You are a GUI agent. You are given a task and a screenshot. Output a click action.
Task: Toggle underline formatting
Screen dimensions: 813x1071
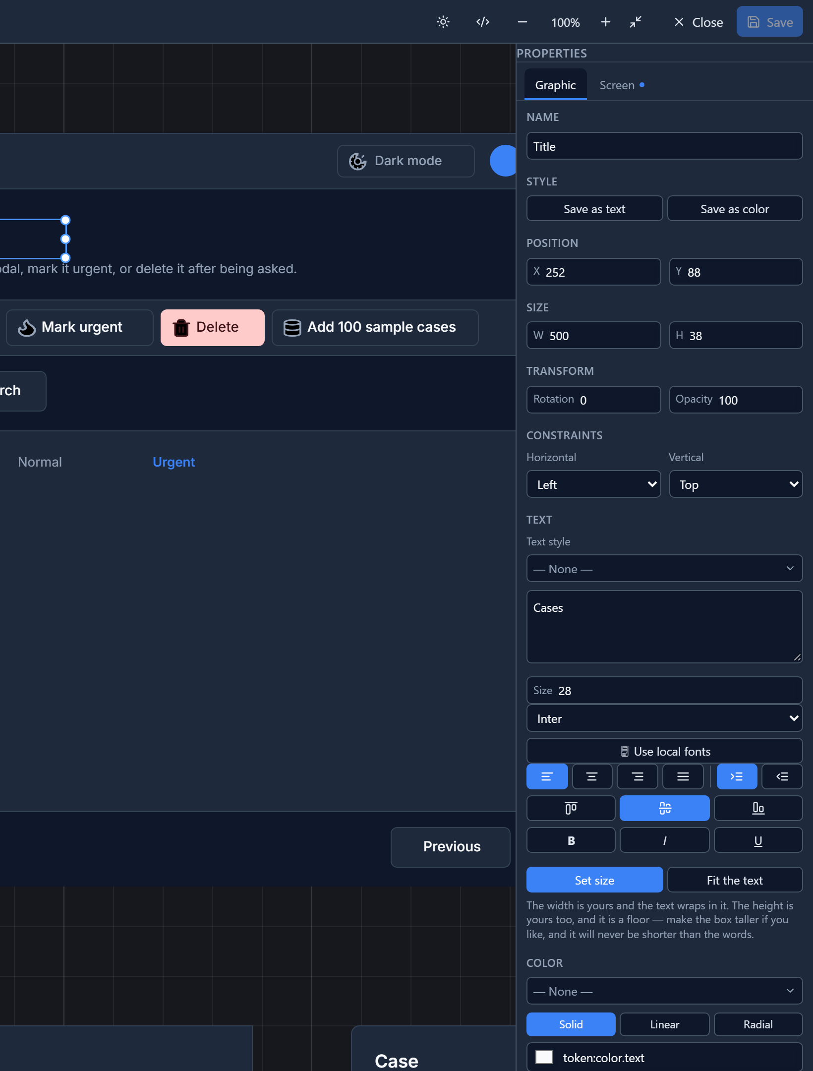click(758, 840)
